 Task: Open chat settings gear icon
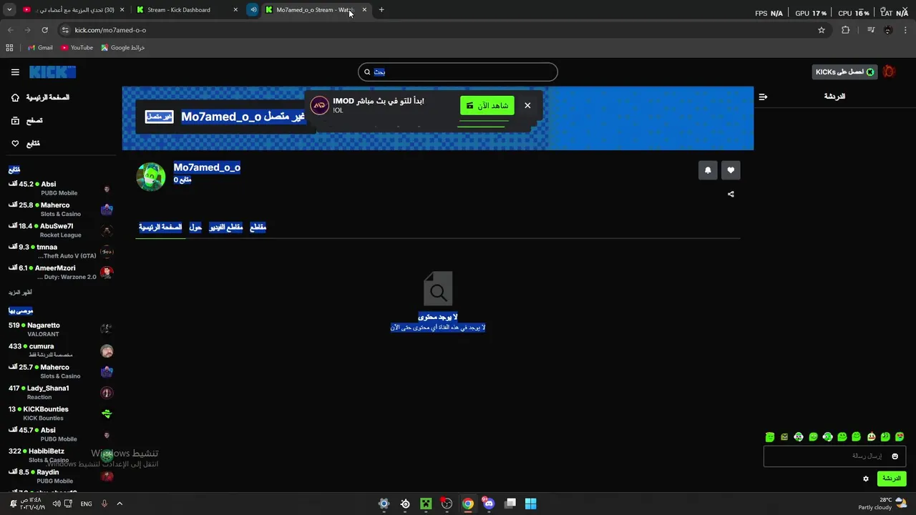[865, 479]
